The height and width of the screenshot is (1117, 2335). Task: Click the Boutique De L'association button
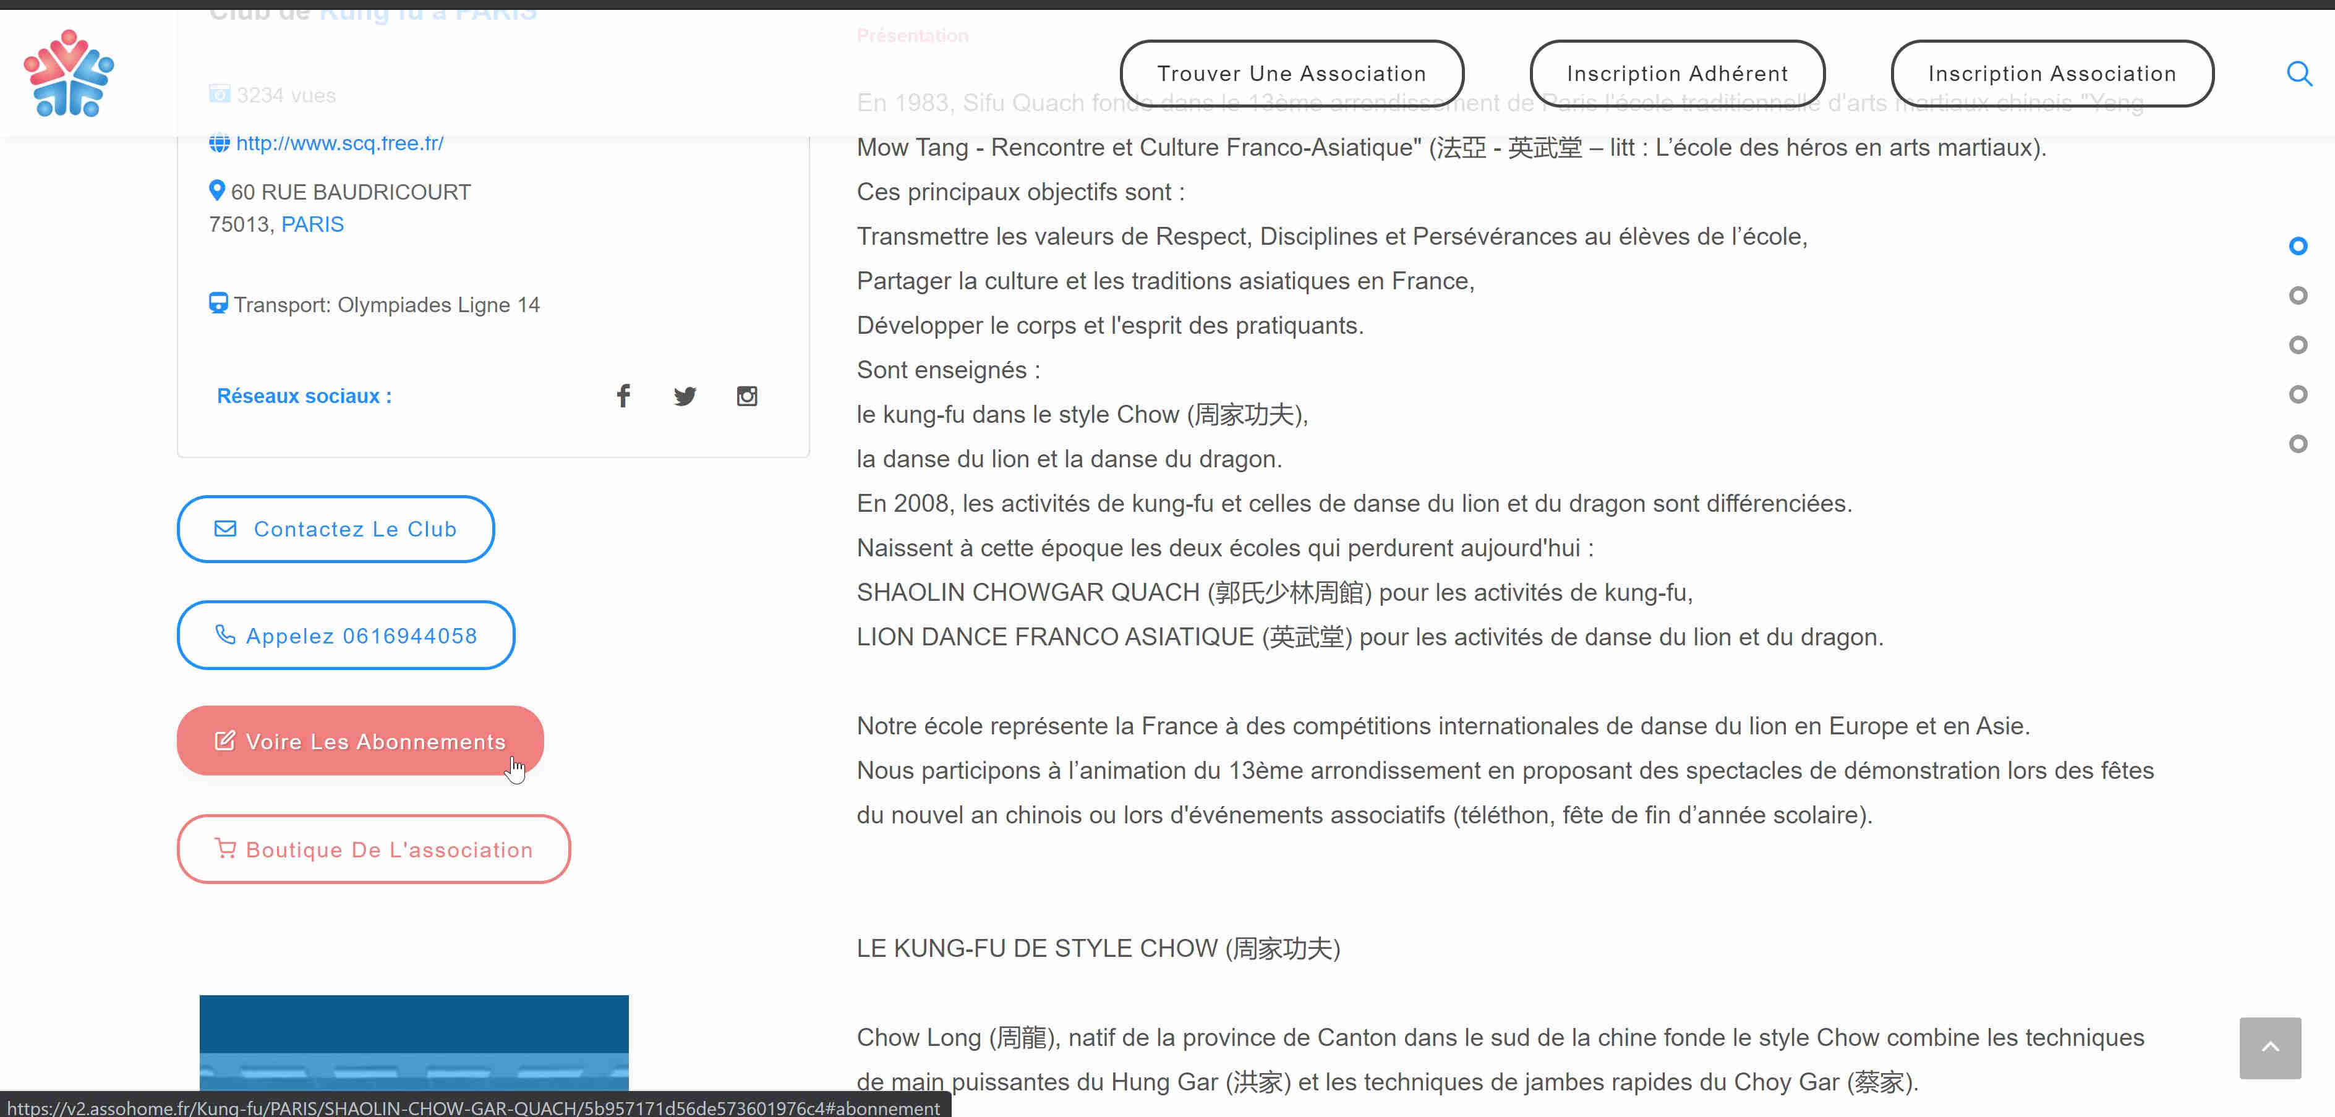pyautogui.click(x=374, y=849)
